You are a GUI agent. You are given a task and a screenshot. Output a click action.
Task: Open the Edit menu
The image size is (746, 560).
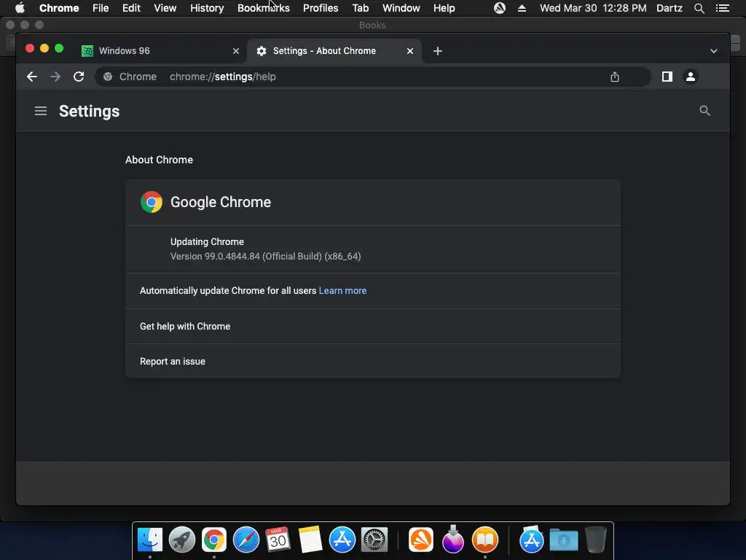click(131, 8)
